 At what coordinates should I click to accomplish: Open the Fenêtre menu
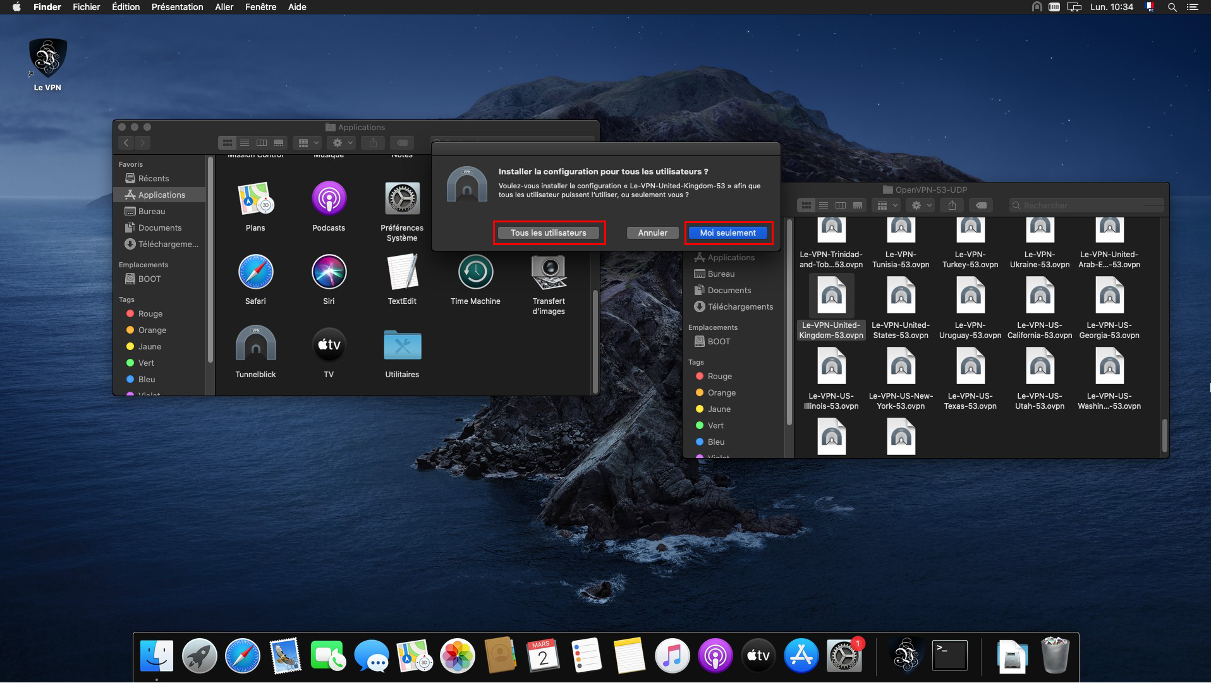click(x=260, y=7)
